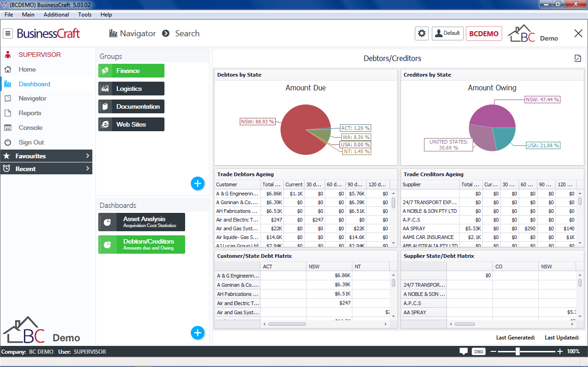Screen dimensions: 588x367
Task: Open the Help menu
Action: click(x=106, y=15)
